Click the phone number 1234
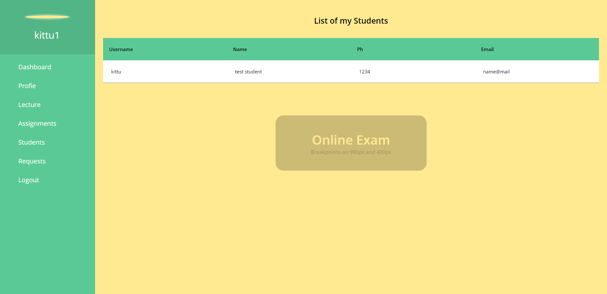This screenshot has width=607, height=294. click(365, 72)
